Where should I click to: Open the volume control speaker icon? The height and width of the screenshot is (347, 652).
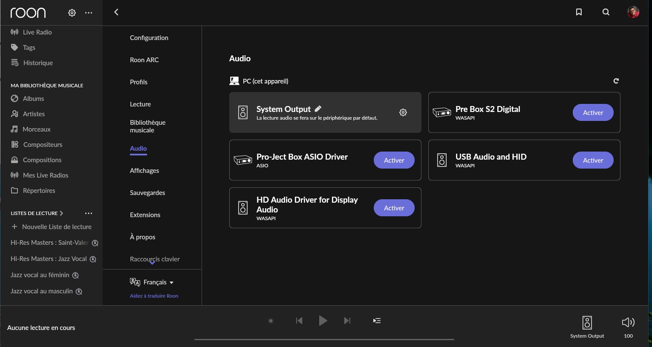(x=629, y=322)
